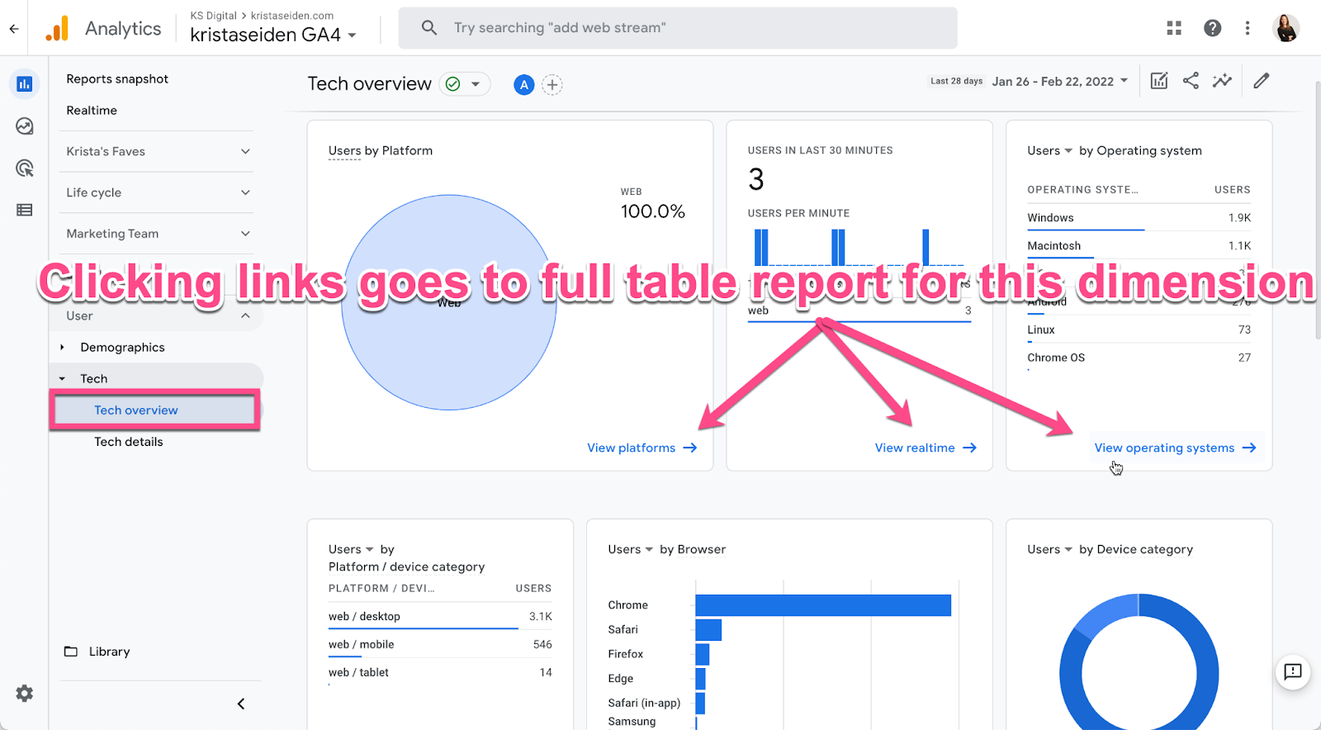Screen dimensions: 1321x730
Task: Open Reports snapshot
Action: [x=117, y=78]
